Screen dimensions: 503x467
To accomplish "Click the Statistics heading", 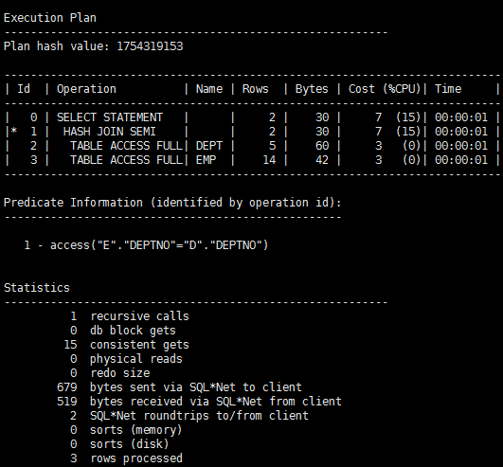I will (x=37, y=288).
